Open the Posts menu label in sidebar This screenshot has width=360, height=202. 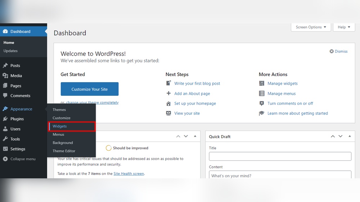pos(15,65)
